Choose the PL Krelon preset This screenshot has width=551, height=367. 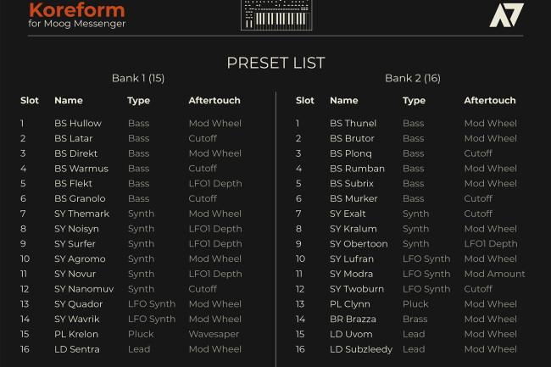76,334
